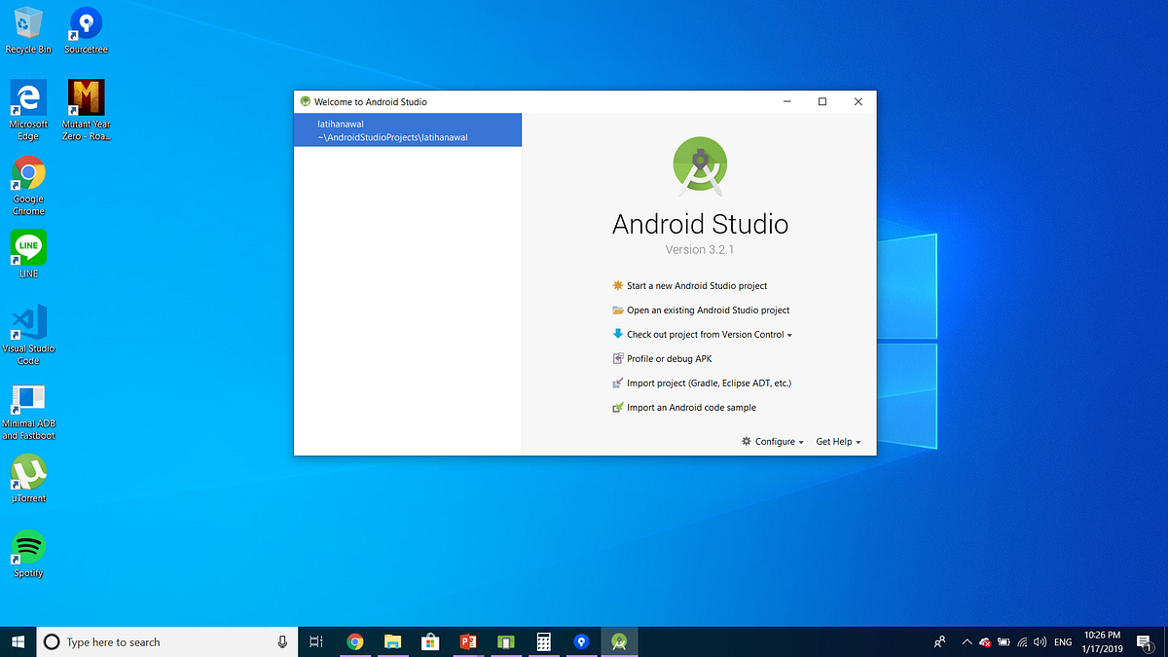Image resolution: width=1168 pixels, height=657 pixels.
Task: Import an Android code sample
Action: [x=691, y=407]
